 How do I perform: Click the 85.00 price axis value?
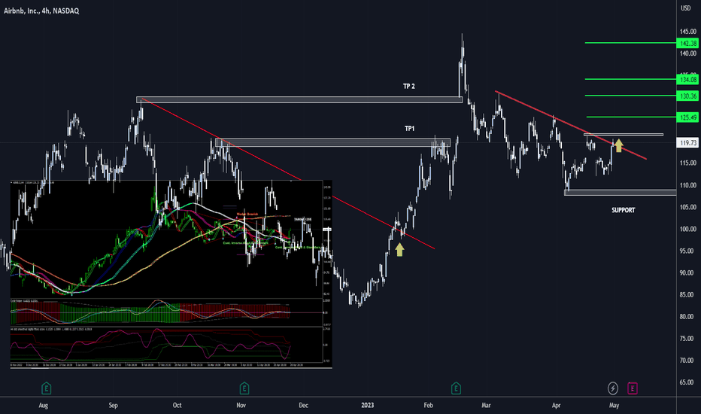pos(688,295)
